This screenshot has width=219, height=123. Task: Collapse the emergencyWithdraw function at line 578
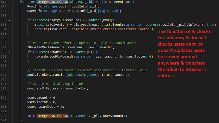tap(10, 2)
